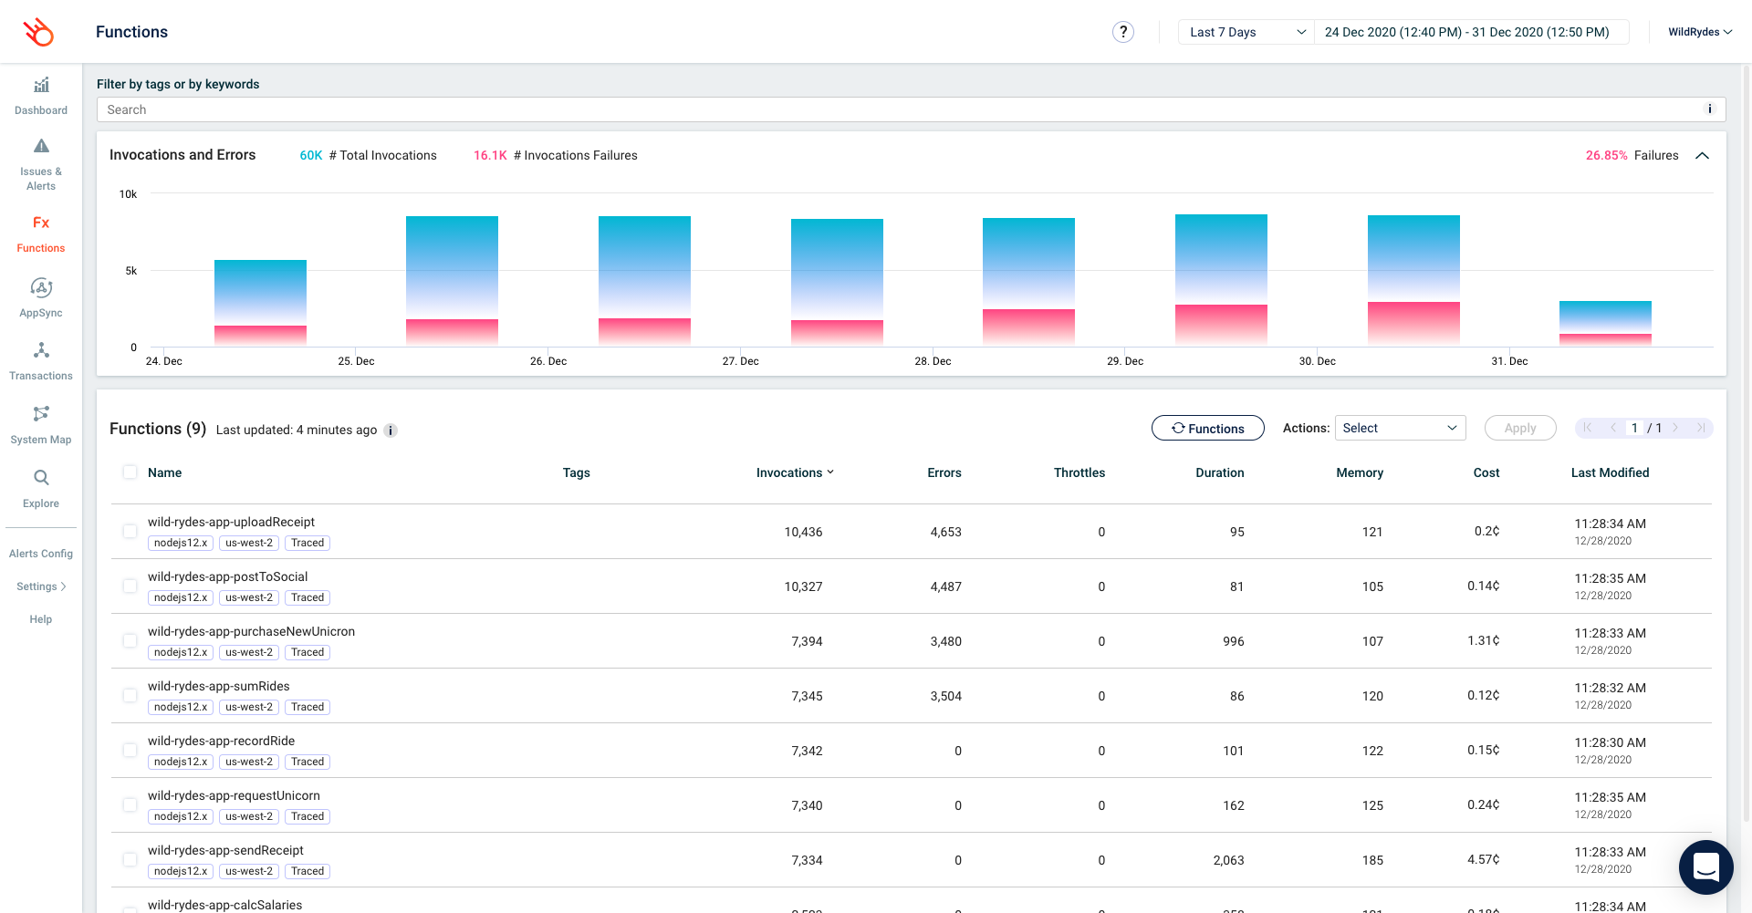
Task: Click the info icon beside last updated
Action: click(x=391, y=431)
